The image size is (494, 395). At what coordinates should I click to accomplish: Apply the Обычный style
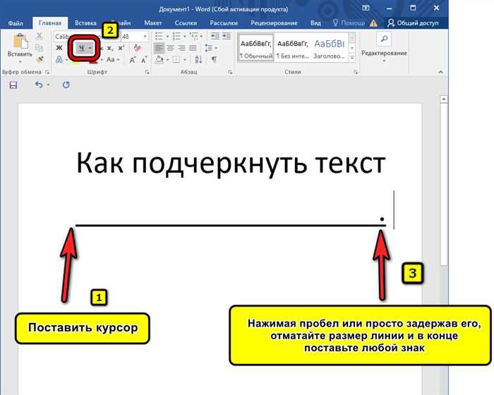[x=255, y=48]
